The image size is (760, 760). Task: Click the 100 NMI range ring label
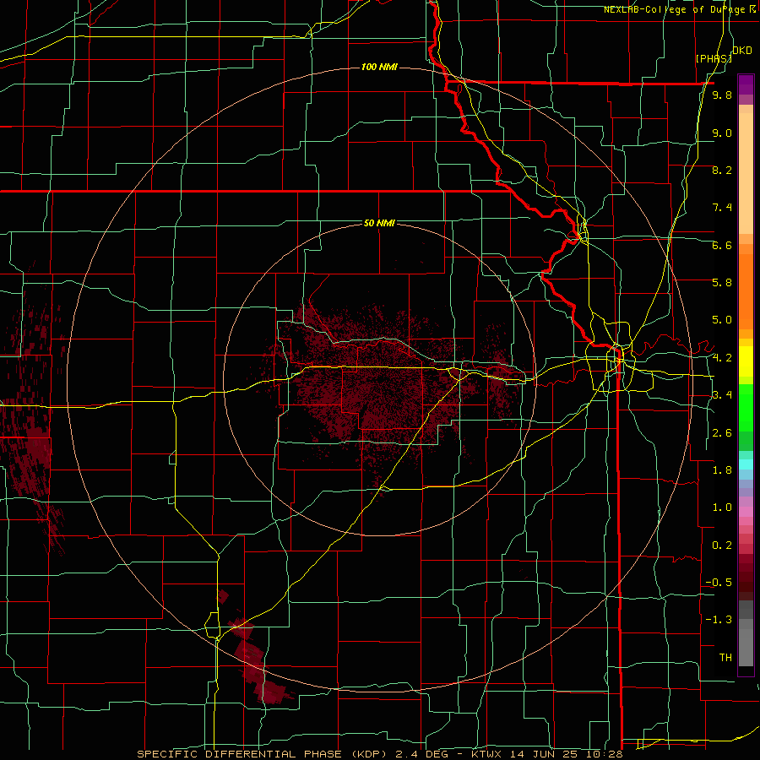click(379, 67)
